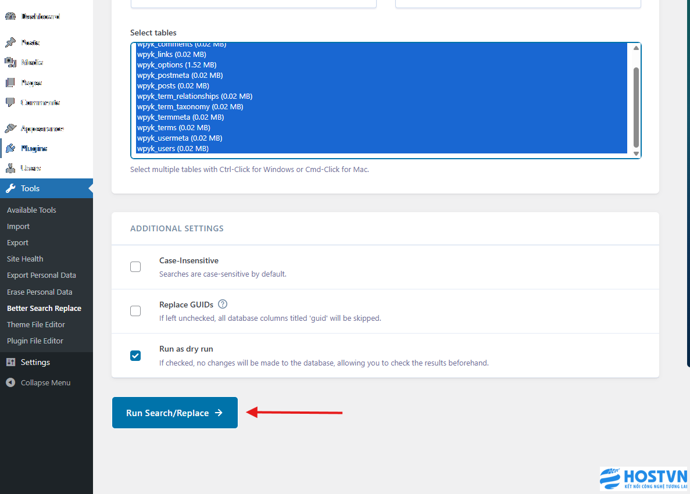Open Pages using its sidebar icon
The image size is (690, 494).
coord(10,83)
